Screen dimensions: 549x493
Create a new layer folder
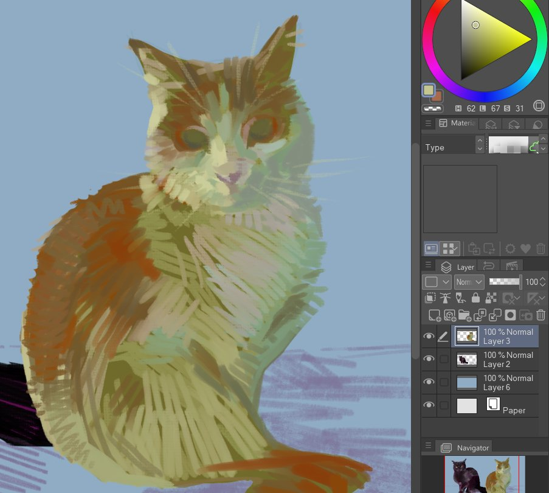[x=464, y=315]
